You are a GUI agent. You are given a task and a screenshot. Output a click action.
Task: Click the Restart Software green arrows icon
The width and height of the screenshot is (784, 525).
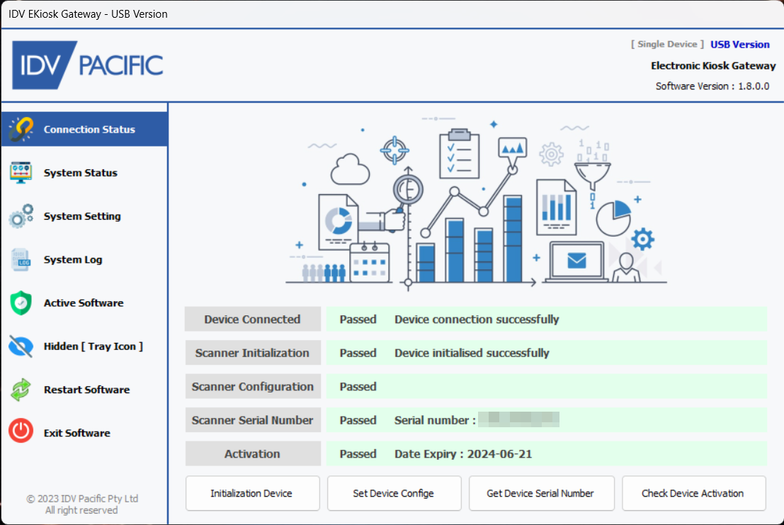pos(21,390)
